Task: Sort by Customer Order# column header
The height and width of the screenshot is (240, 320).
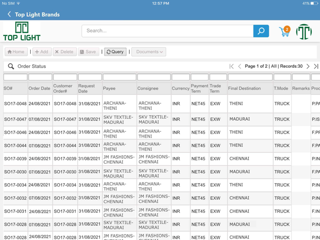Action: [63, 88]
